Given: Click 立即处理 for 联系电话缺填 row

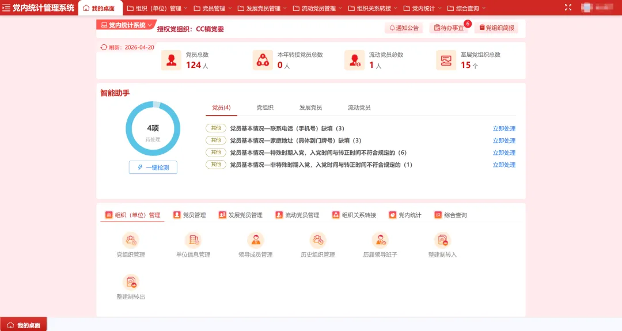Looking at the screenshot, I should (504, 128).
